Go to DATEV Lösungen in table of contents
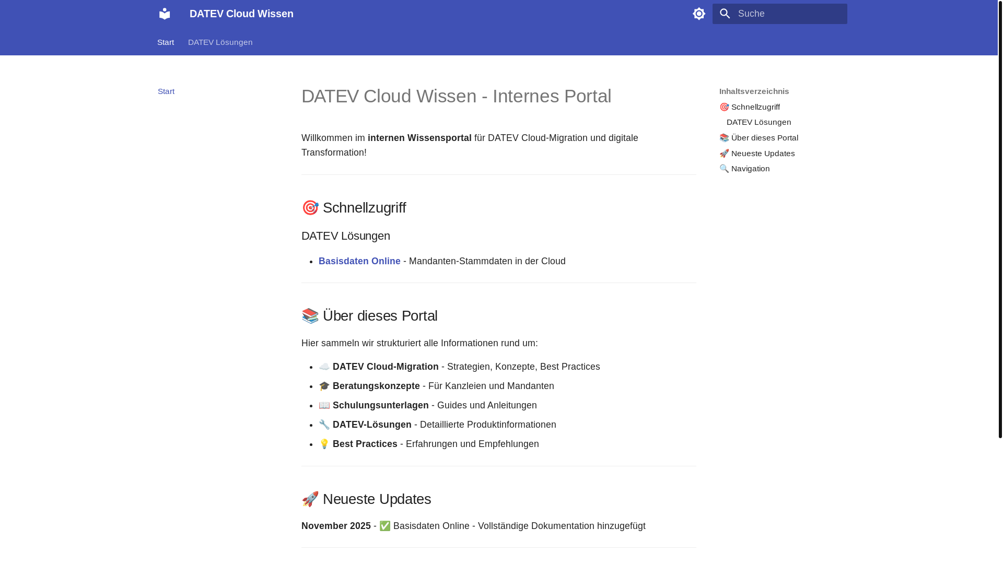This screenshot has width=1003, height=564. click(x=759, y=122)
